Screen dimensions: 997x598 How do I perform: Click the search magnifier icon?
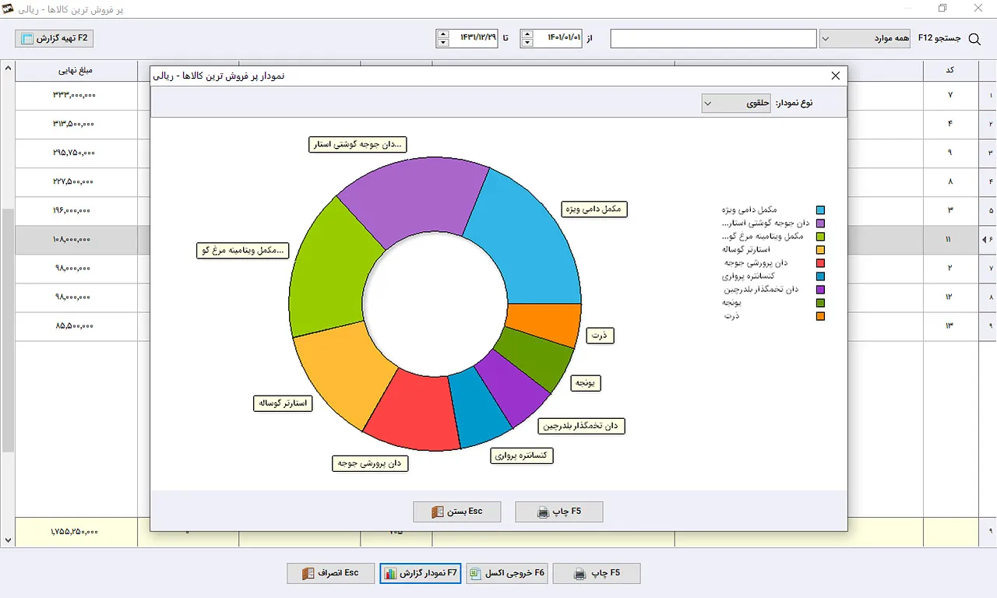(x=974, y=39)
